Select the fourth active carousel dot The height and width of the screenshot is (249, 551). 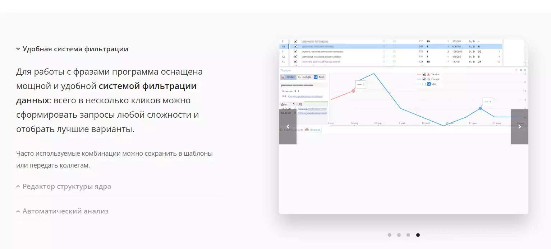click(x=418, y=235)
